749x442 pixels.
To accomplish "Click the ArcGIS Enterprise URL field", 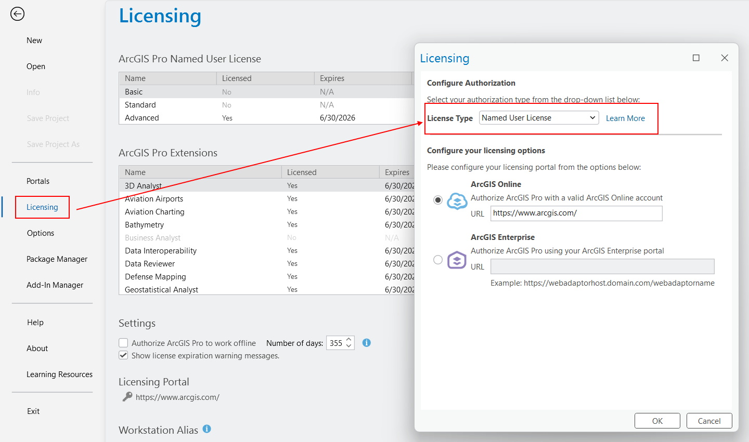I will coord(602,266).
